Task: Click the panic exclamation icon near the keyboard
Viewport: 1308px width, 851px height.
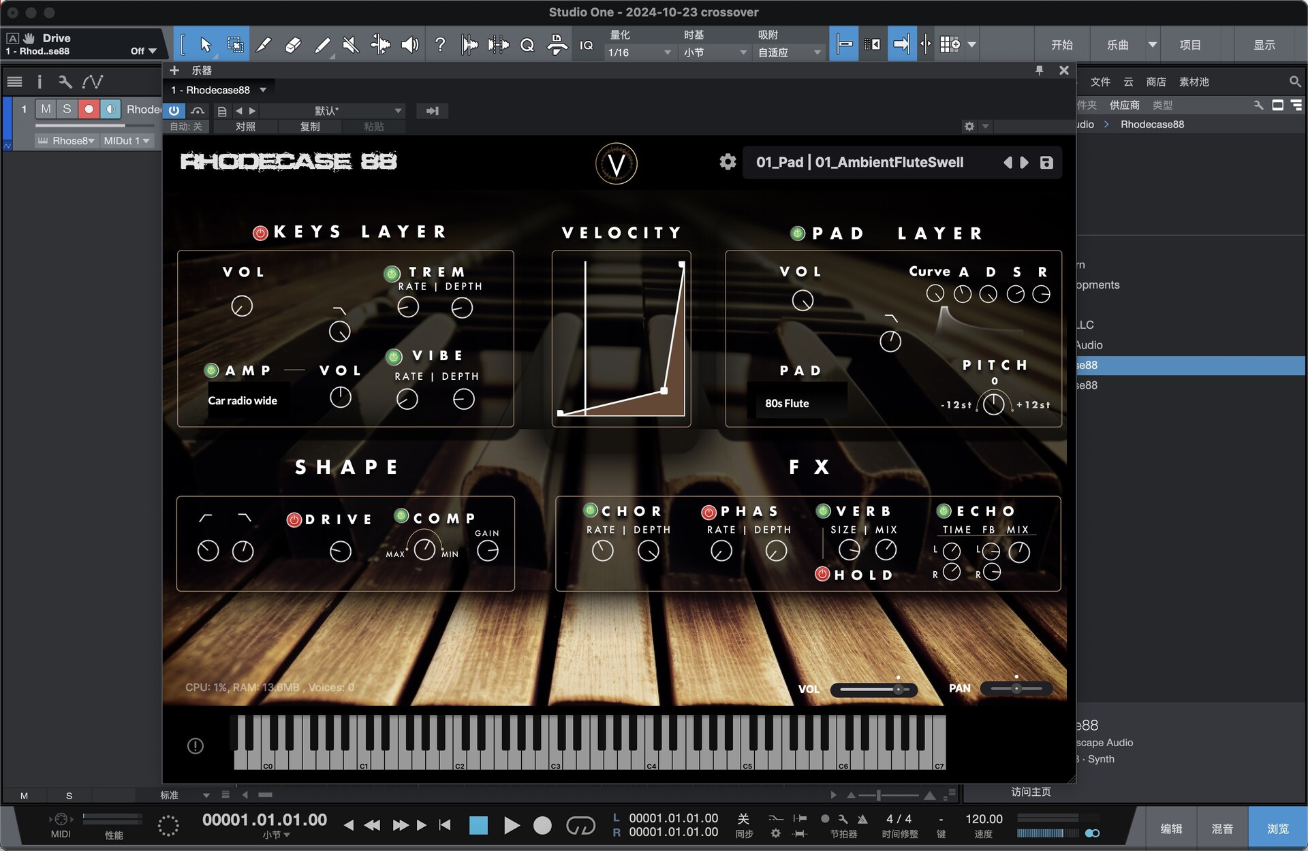Action: [196, 746]
